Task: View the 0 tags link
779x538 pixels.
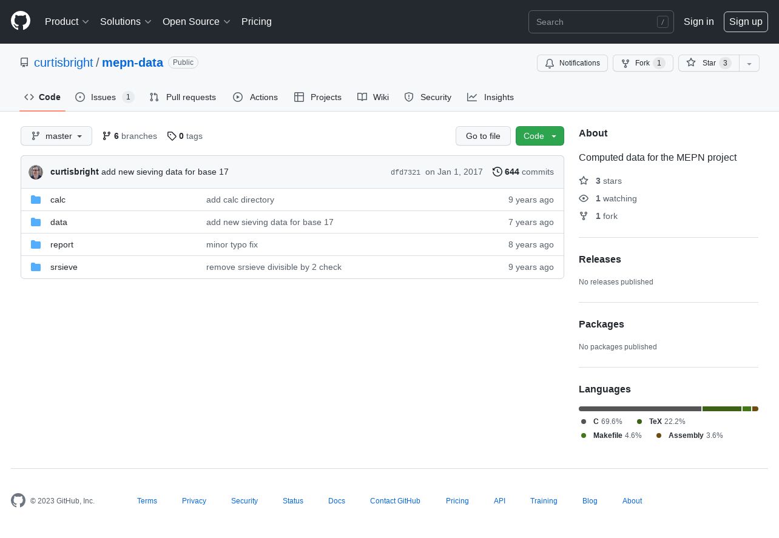Action: [185, 136]
